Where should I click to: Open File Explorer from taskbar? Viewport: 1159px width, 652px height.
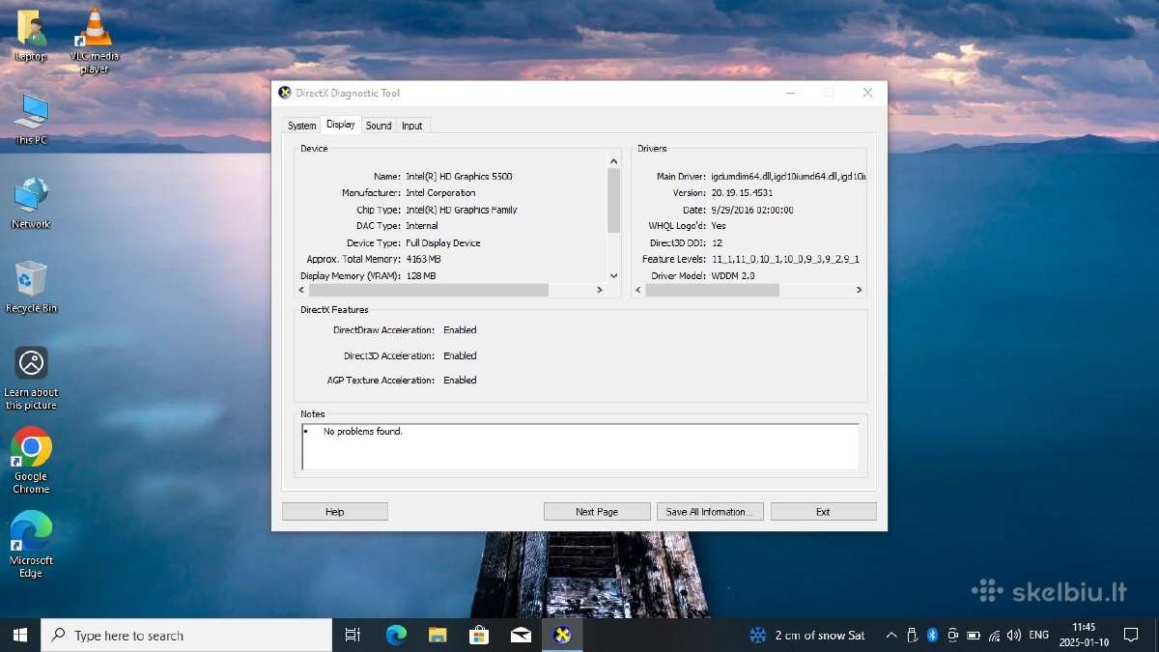(x=438, y=635)
